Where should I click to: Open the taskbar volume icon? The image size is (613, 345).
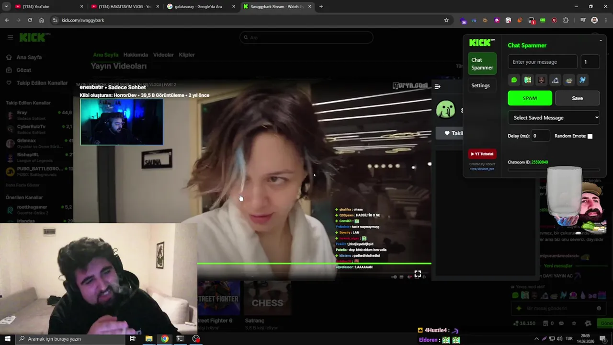559,339
